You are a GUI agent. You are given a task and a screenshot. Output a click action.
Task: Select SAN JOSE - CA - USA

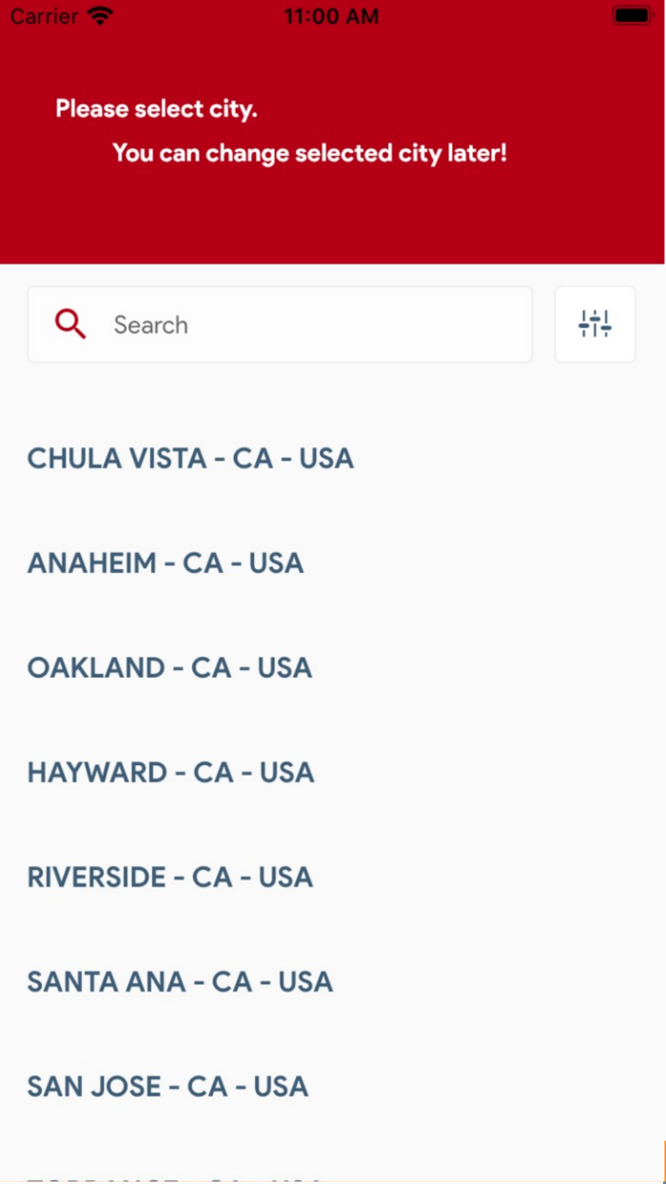coord(167,1087)
